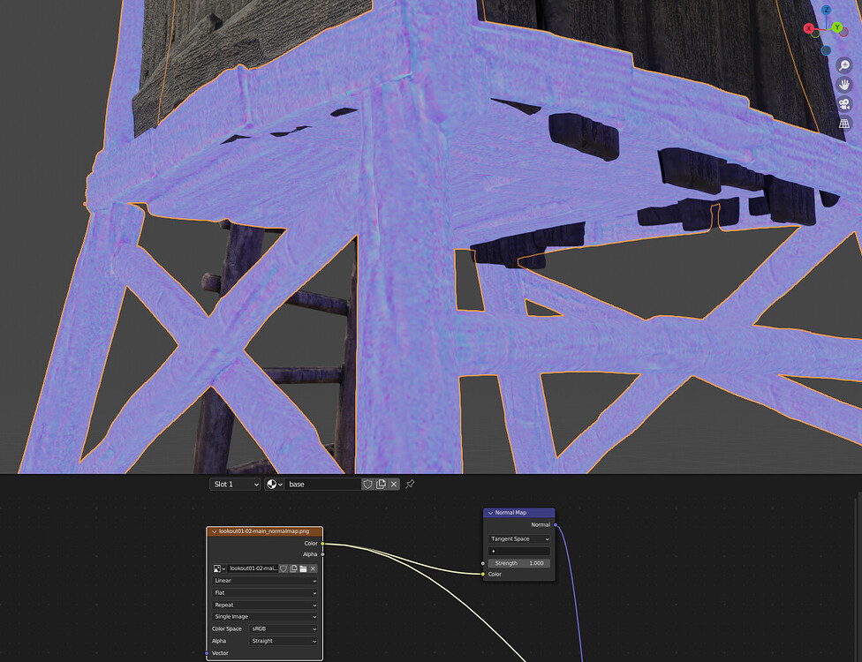Toggle fake user shield for base material
The width and height of the screenshot is (862, 662).
(x=367, y=484)
